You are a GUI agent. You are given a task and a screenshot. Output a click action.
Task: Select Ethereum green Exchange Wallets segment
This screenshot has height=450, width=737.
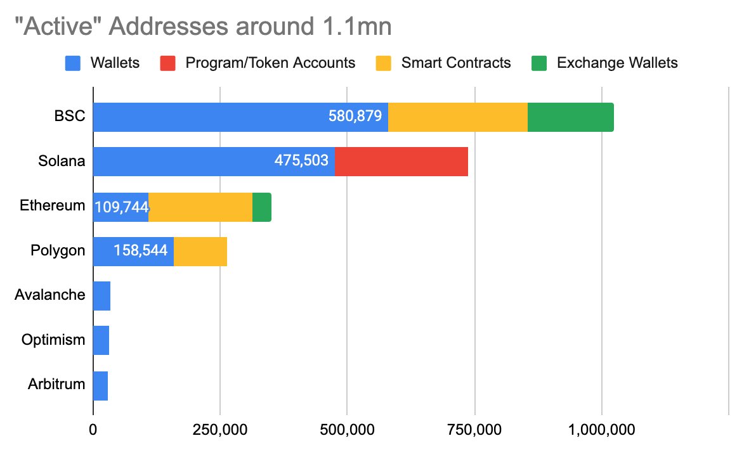point(262,207)
